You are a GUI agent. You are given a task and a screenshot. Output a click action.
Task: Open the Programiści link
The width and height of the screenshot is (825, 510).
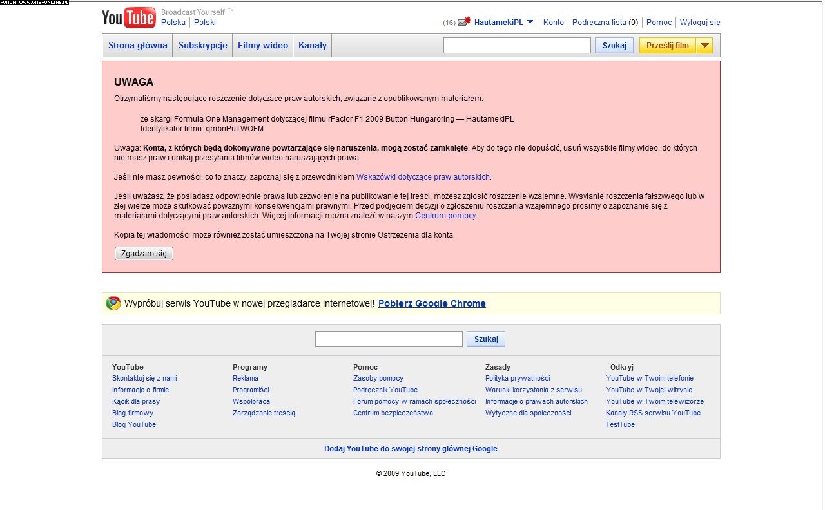251,390
